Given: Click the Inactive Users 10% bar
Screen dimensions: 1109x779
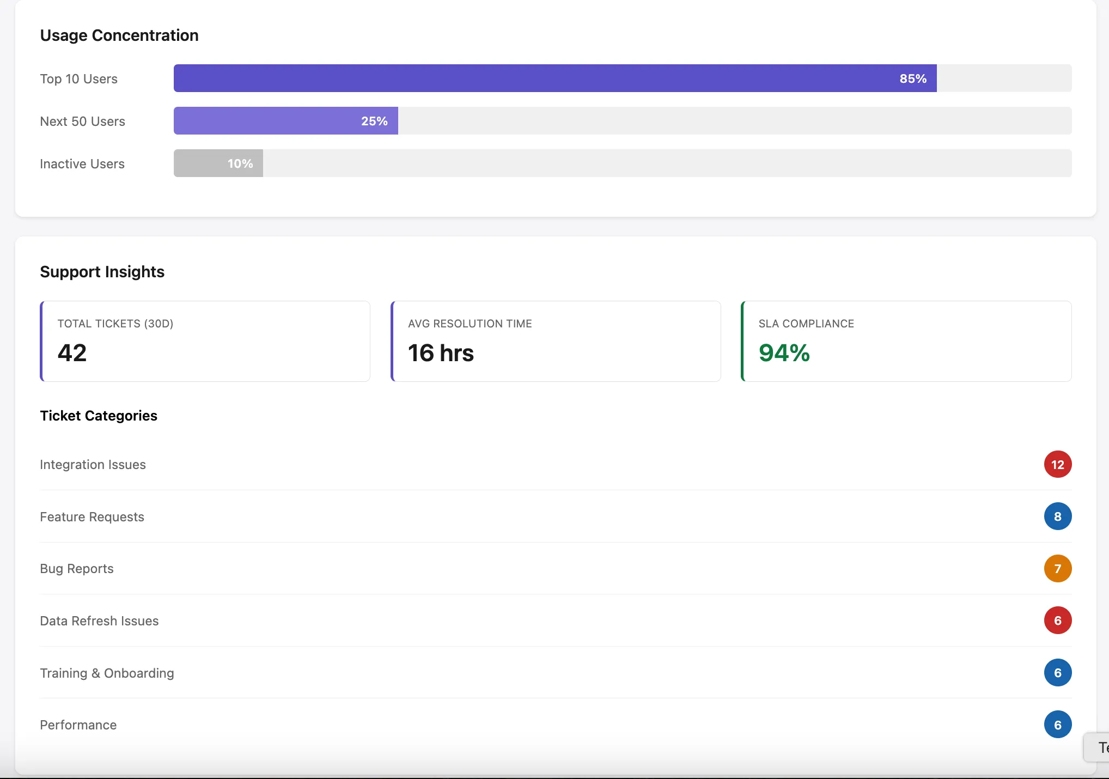Looking at the screenshot, I should 218,163.
